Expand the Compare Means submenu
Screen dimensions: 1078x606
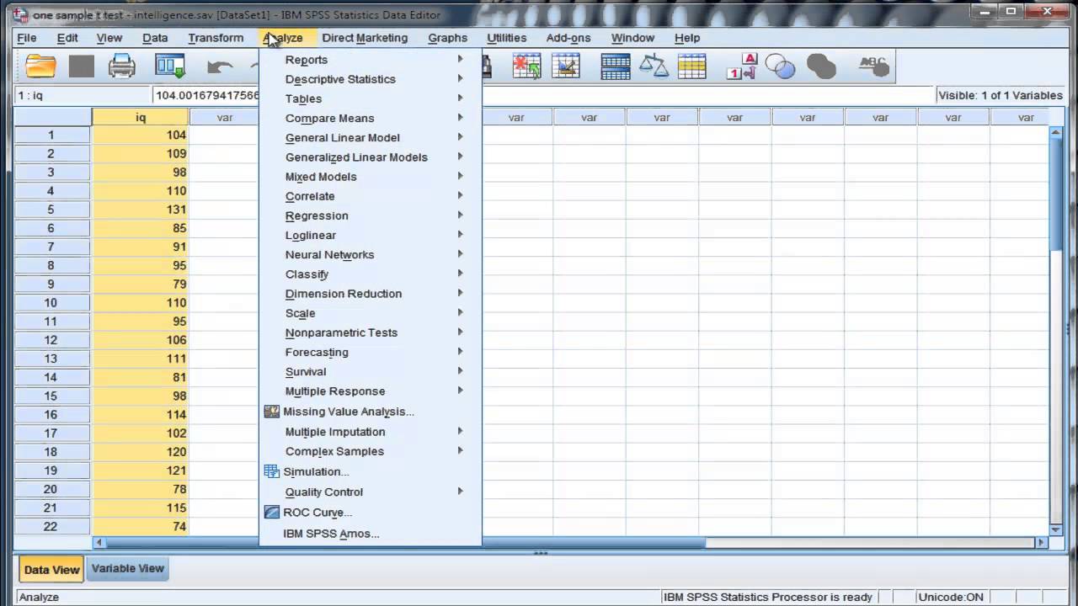coord(371,118)
